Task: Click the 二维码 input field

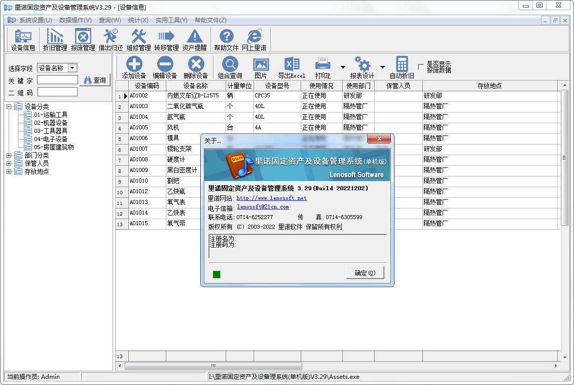Action: pos(57,92)
